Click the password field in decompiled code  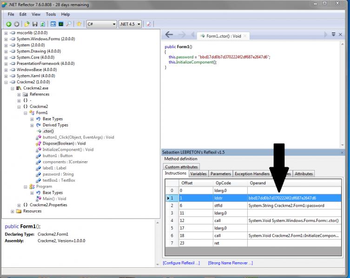click(x=185, y=57)
